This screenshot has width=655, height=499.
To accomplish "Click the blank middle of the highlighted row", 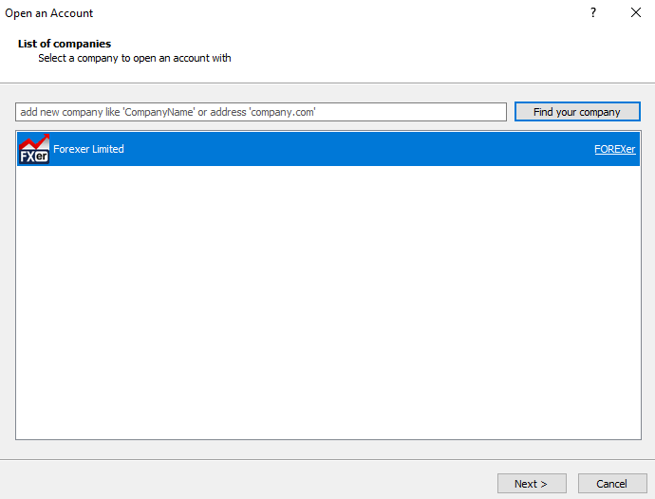I will tap(361, 149).
